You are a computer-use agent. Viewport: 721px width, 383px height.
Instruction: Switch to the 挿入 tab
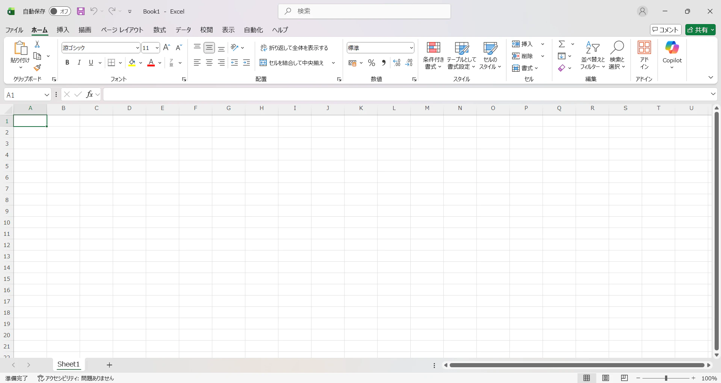point(63,30)
